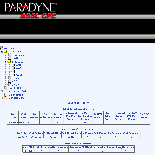Open the Route link
Screen dimensions: 155x155
16,78
